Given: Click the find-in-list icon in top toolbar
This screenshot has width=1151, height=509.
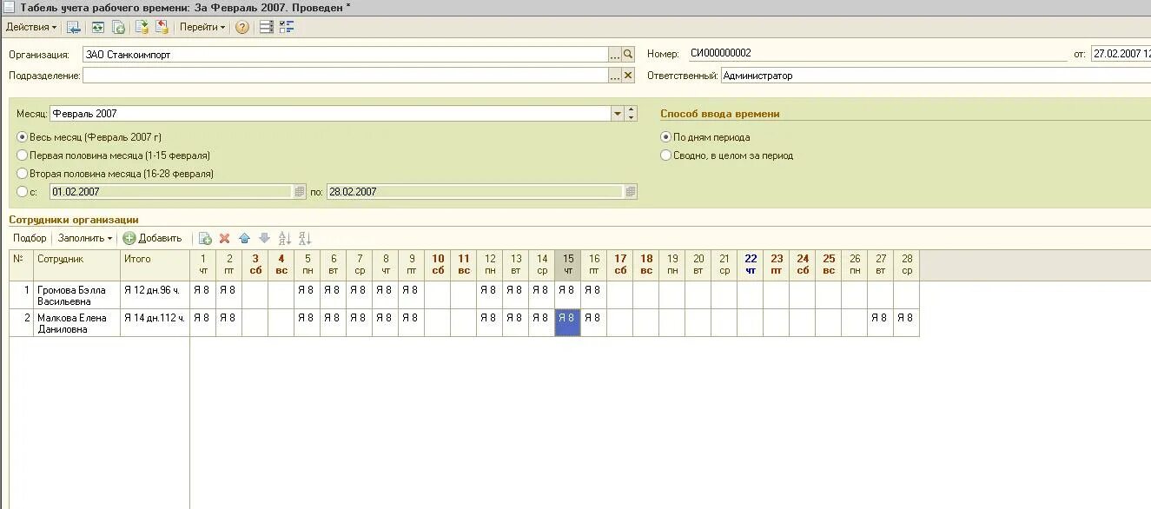Looking at the screenshot, I should (x=74, y=27).
